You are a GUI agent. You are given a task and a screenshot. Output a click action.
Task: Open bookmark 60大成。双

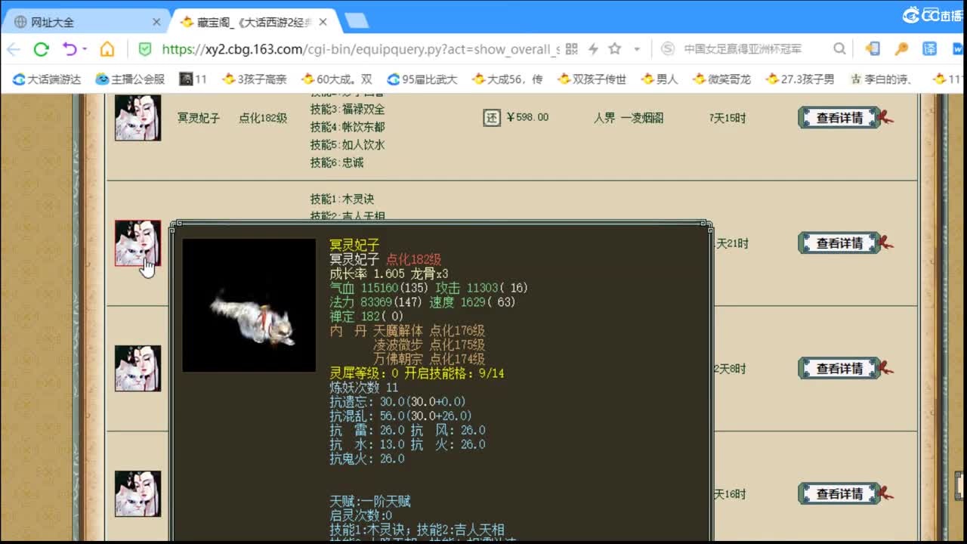tap(337, 79)
